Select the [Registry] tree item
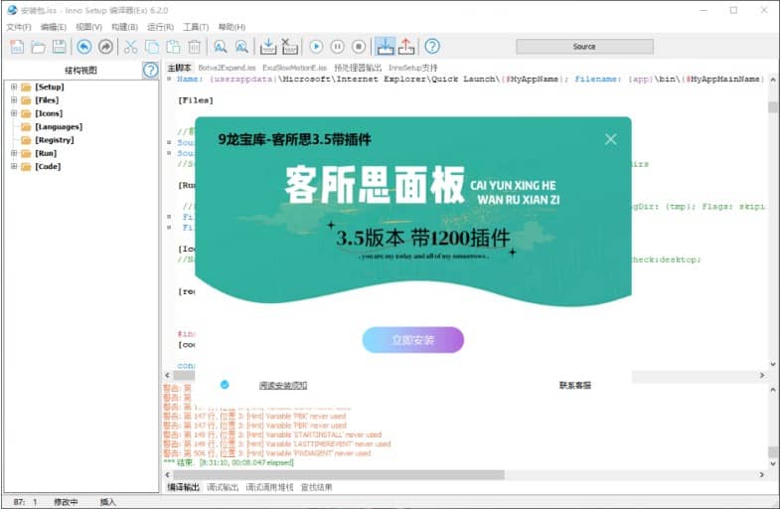780x509 pixels. pos(55,140)
